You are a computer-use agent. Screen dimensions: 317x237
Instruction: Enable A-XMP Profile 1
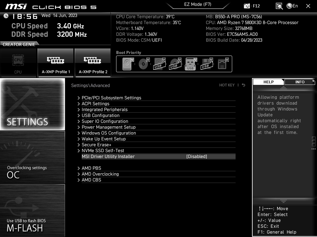(x=56, y=63)
